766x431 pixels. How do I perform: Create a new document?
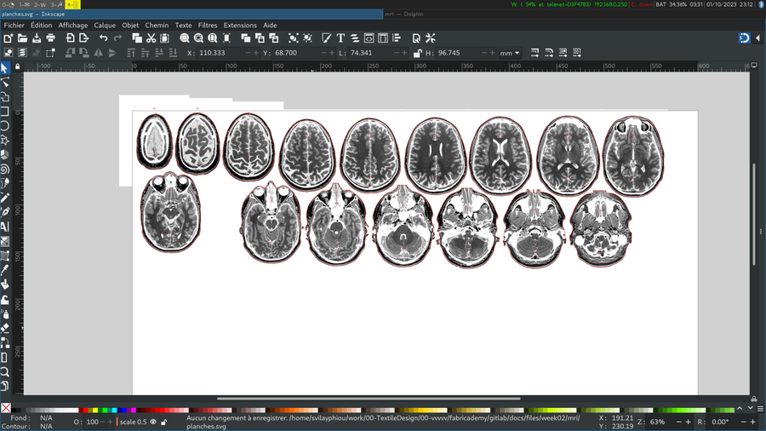coord(9,38)
